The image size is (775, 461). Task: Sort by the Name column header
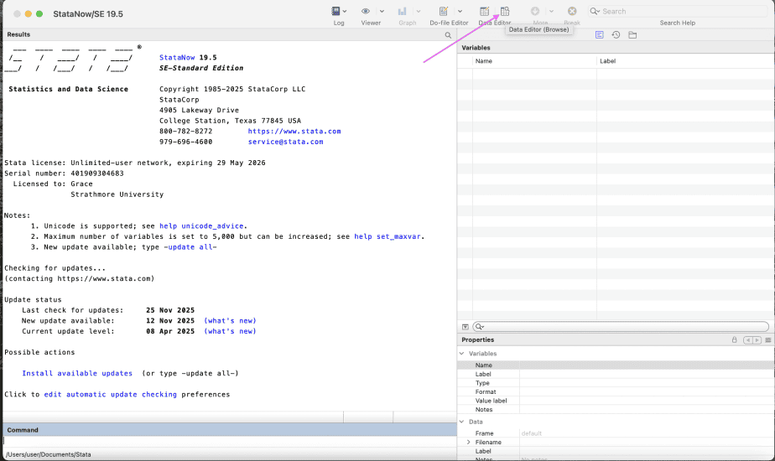point(534,61)
